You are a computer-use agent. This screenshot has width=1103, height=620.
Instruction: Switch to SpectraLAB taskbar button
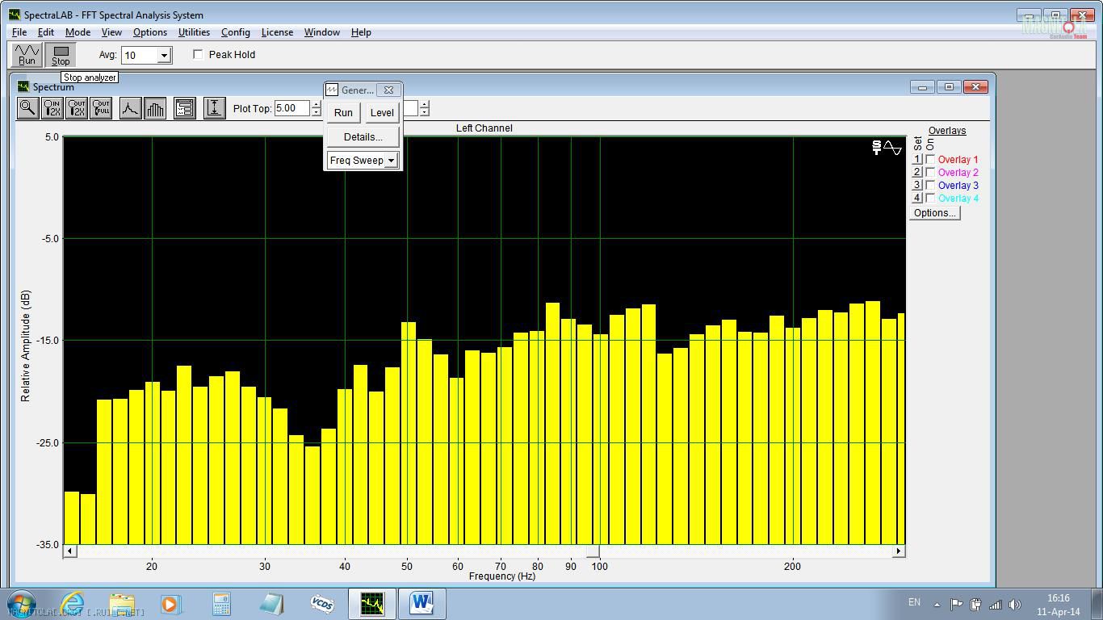coord(372,603)
